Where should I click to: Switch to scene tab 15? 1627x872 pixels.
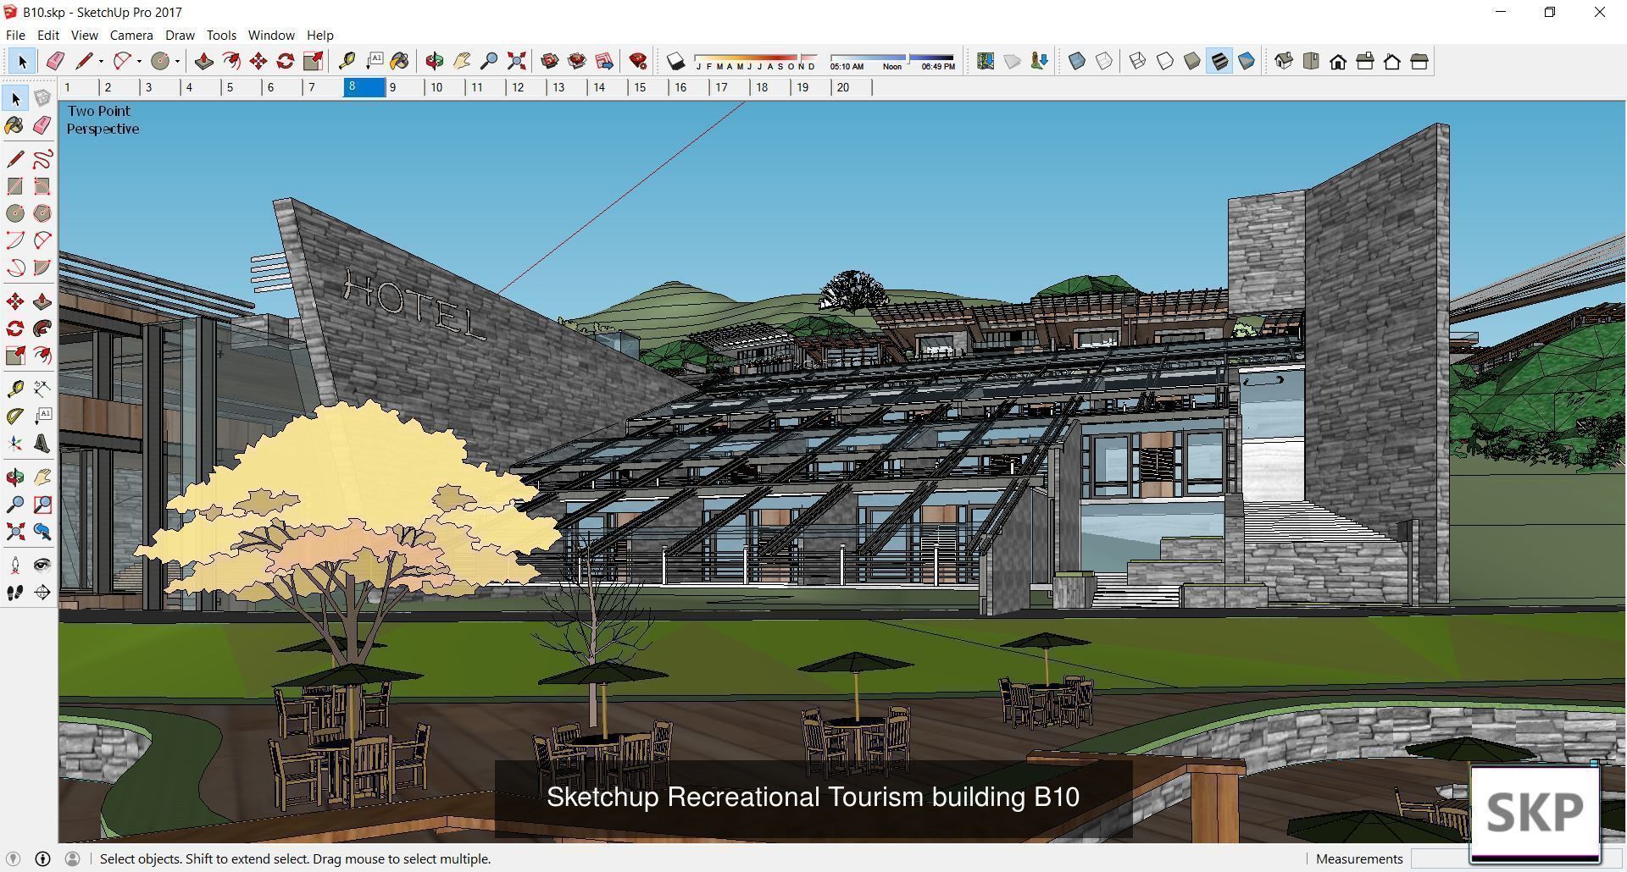[x=648, y=87]
